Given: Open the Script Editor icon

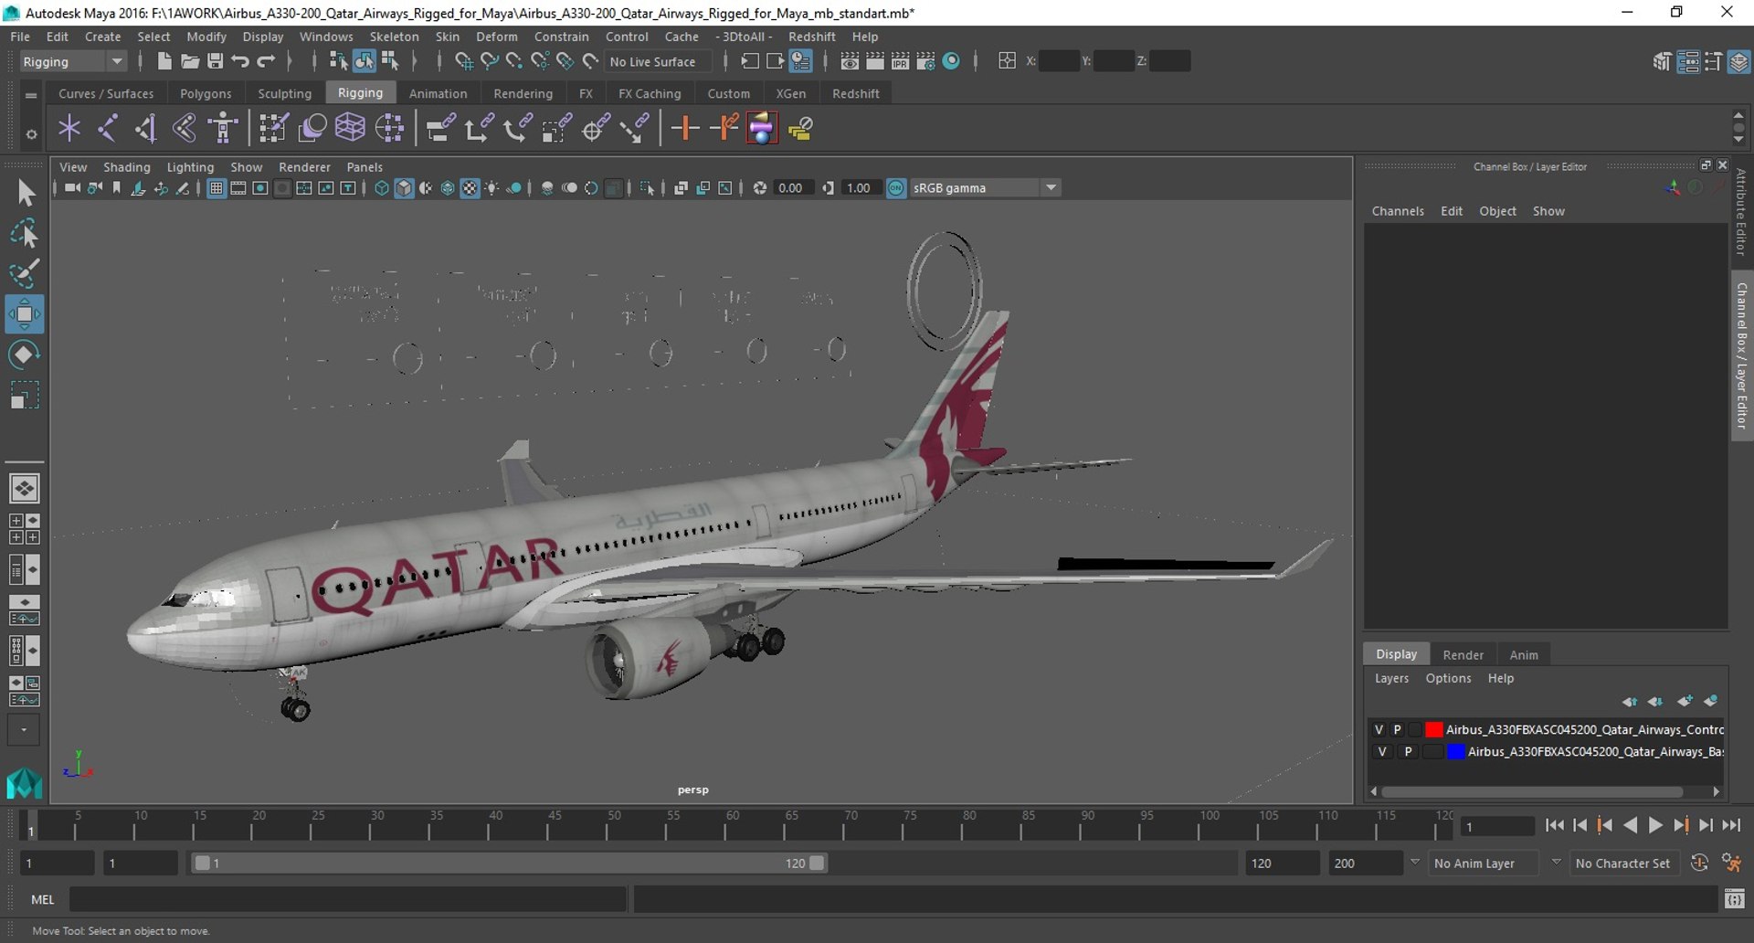Looking at the screenshot, I should [1734, 900].
